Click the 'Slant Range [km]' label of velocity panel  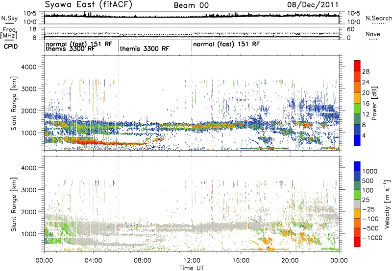click(14, 204)
